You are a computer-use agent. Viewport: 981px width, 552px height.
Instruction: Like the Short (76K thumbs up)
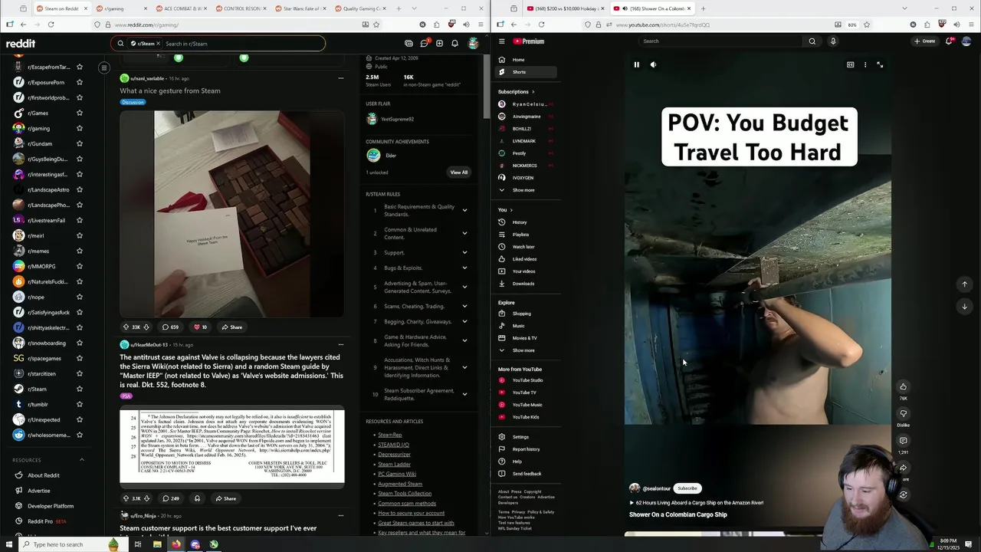[x=903, y=386]
